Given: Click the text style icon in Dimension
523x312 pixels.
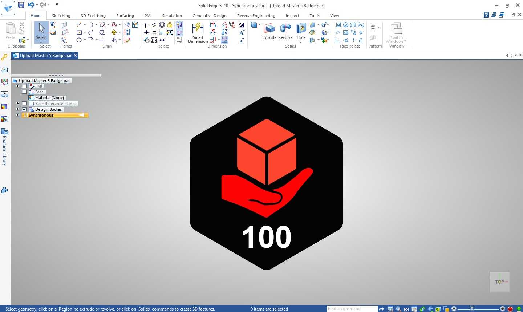Looking at the screenshot, I should (242, 25).
